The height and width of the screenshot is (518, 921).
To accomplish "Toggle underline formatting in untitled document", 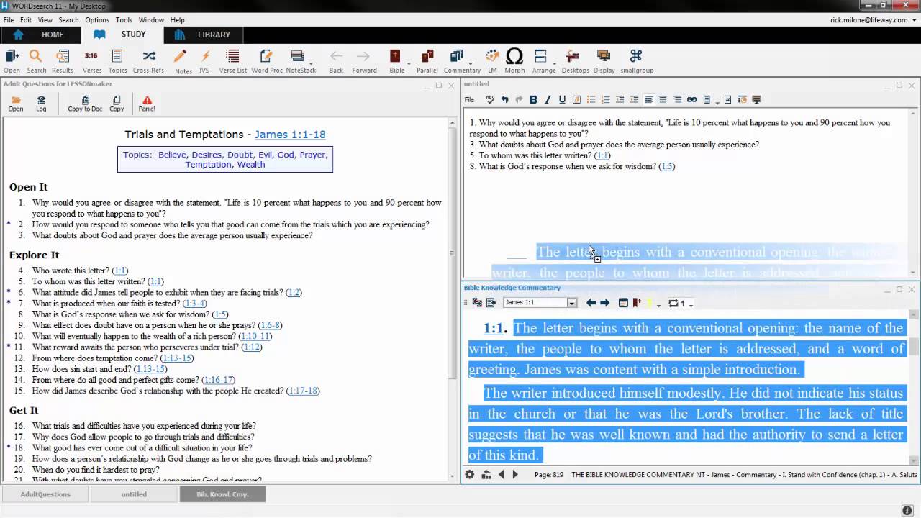I will coord(562,99).
